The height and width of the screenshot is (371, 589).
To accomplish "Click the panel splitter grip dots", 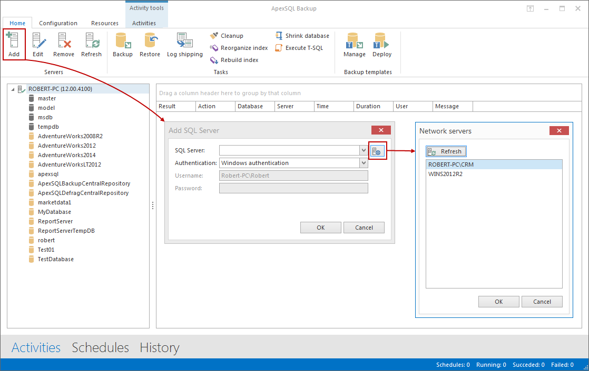I will [x=153, y=205].
